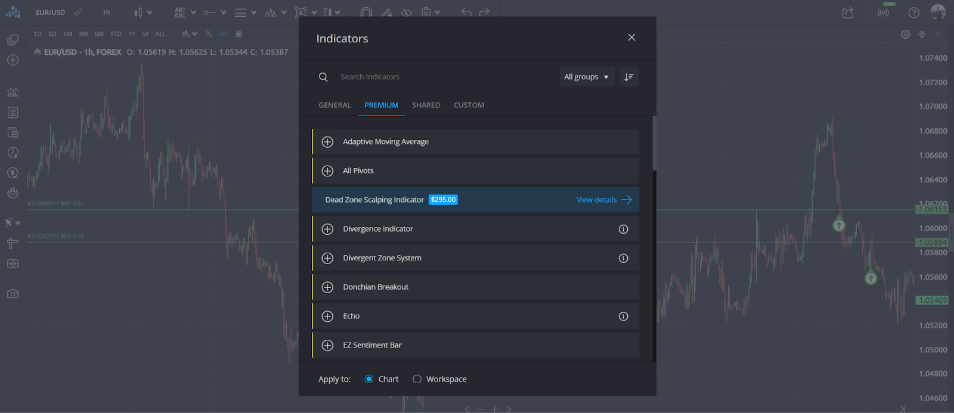Click the share chart icon in top bar
The image size is (954, 413).
pyautogui.click(x=848, y=13)
